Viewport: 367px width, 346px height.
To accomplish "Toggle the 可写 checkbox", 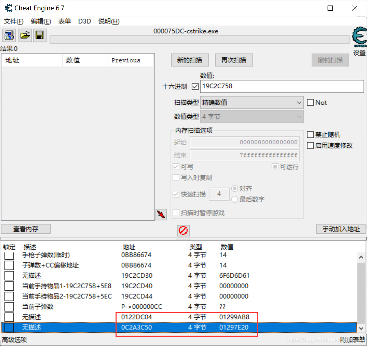I will click(x=176, y=166).
